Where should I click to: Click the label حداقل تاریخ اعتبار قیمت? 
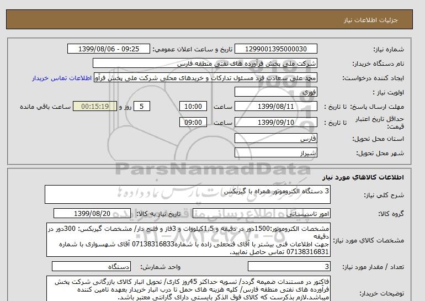click(x=380, y=123)
